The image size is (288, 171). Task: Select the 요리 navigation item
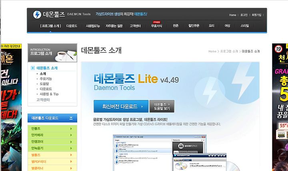point(212,26)
